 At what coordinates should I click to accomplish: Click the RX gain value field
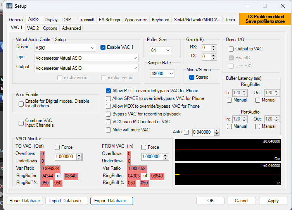pos(206,48)
